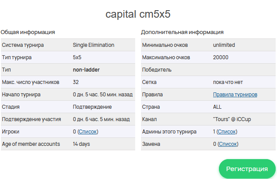Open Список link for Админы этого турнира

tap(227, 132)
